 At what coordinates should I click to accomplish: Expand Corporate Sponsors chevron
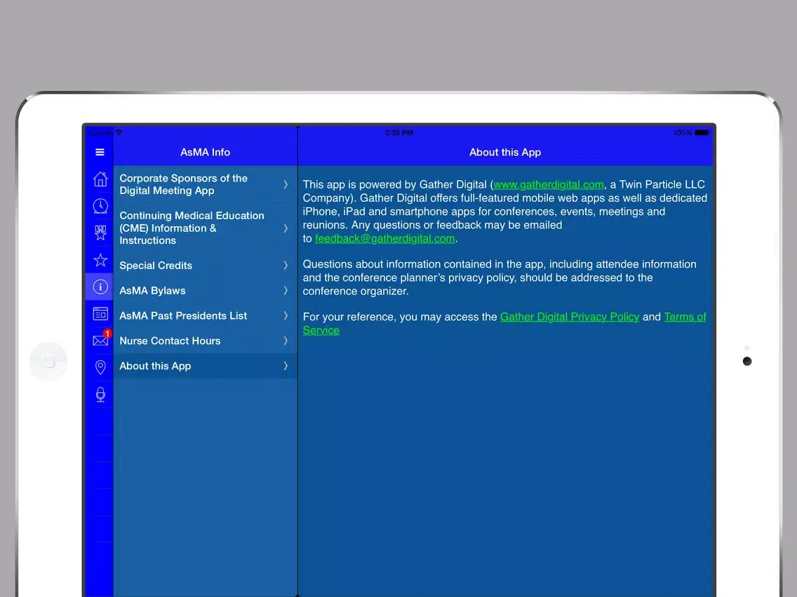tap(286, 184)
